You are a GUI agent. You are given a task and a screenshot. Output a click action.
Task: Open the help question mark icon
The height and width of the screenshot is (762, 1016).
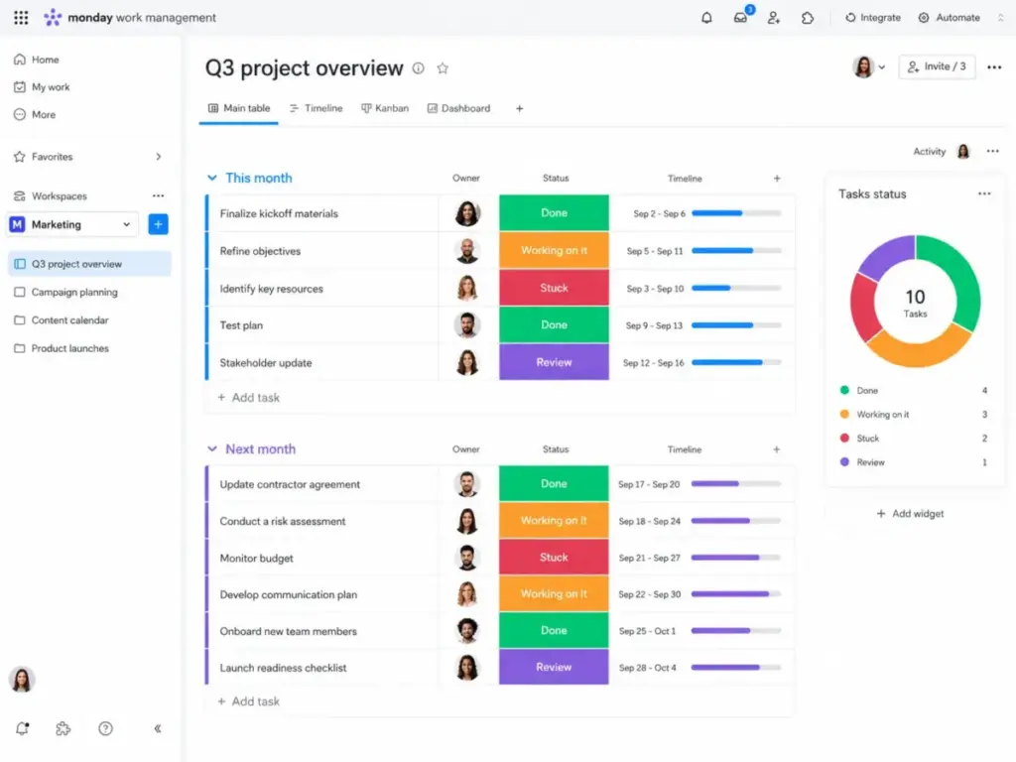click(x=105, y=728)
